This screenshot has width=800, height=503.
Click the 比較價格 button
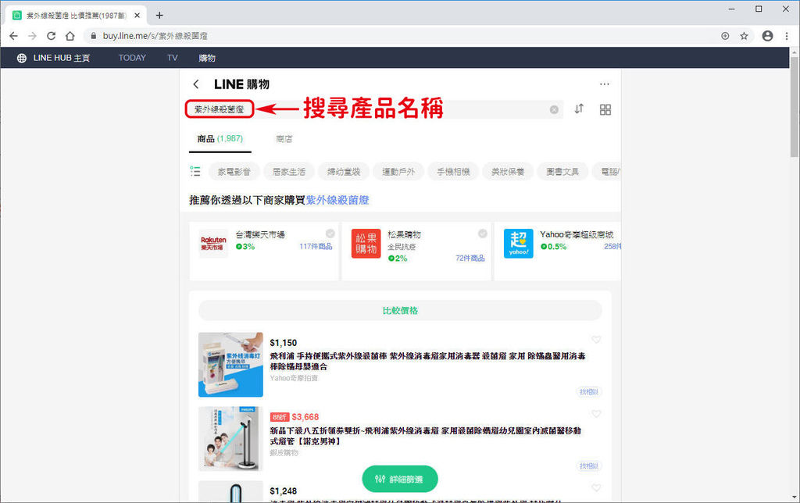pyautogui.click(x=400, y=310)
